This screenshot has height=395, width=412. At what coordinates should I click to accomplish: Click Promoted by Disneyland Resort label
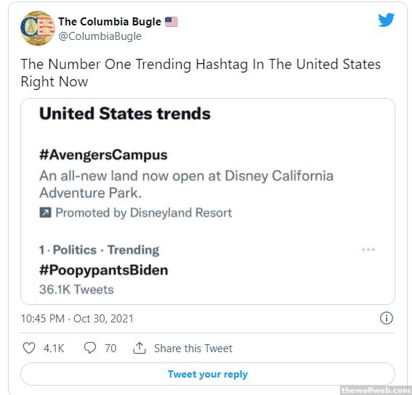(x=144, y=213)
